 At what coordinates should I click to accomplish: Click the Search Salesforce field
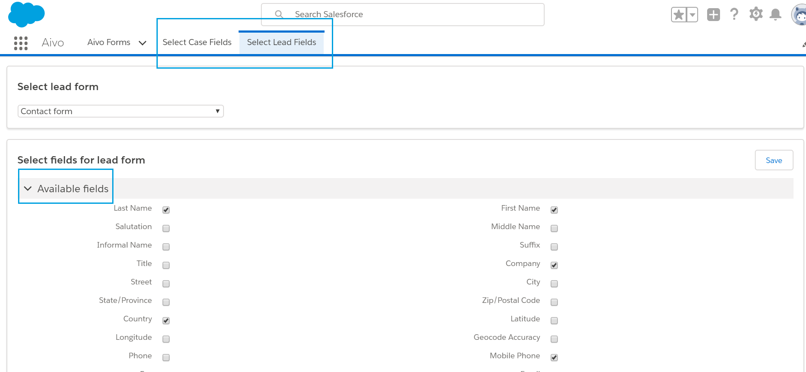click(x=403, y=15)
